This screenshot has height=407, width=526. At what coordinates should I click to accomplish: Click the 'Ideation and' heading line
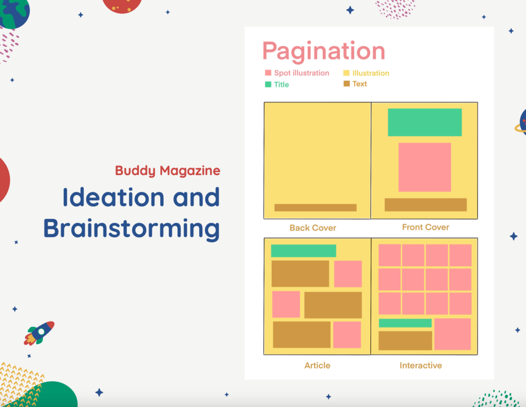tap(141, 197)
